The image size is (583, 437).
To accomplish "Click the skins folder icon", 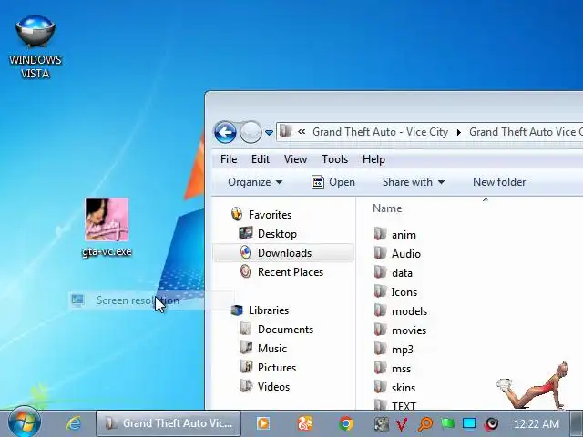I will [380, 387].
